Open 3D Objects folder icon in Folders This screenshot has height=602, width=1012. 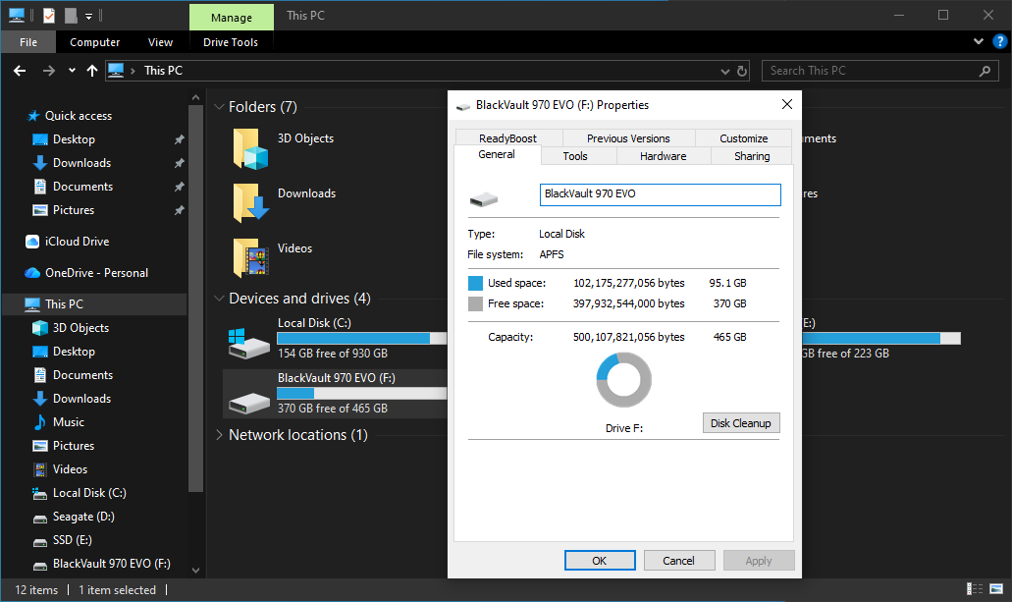[x=250, y=148]
